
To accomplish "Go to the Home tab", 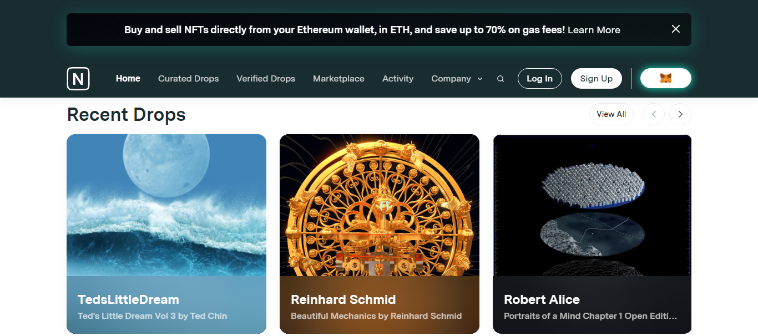I will coord(128,79).
